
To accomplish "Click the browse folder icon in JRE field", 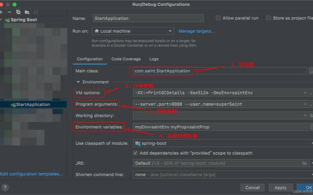I will coord(304,163).
